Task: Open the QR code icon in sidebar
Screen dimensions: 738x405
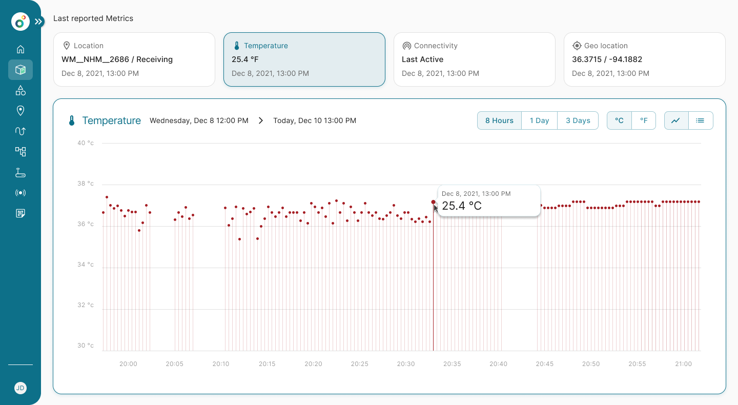Action: click(x=20, y=213)
